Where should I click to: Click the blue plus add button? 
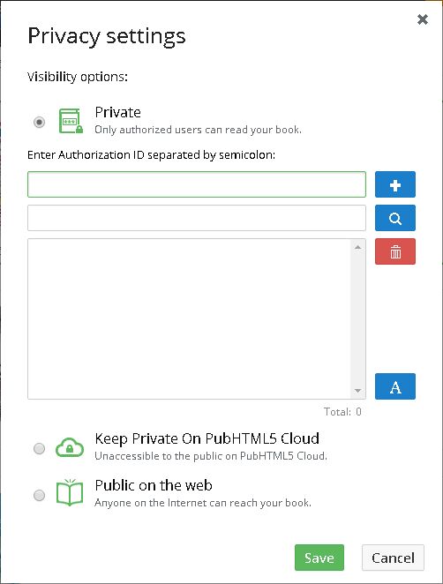click(x=395, y=184)
